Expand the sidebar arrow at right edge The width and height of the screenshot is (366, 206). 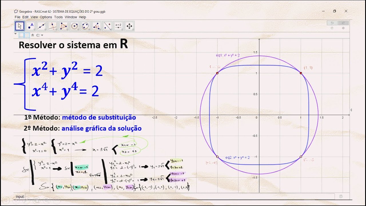(351, 110)
